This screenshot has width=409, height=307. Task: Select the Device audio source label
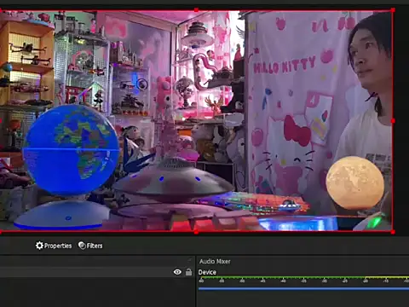pyautogui.click(x=207, y=272)
